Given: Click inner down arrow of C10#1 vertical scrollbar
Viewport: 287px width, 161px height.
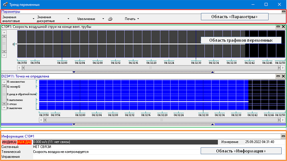Looking at the screenshot, I should pos(4,52).
